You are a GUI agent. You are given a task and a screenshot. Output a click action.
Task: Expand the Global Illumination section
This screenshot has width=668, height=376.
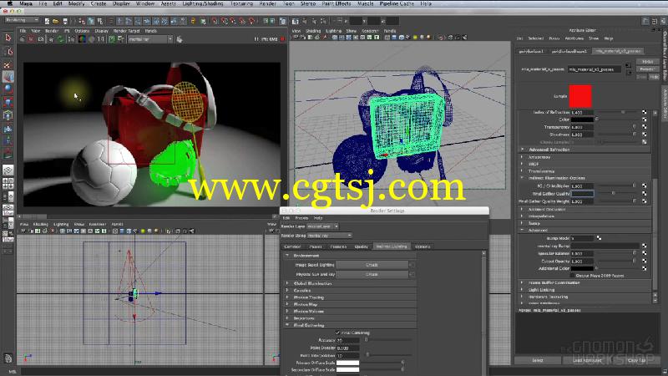pos(287,283)
